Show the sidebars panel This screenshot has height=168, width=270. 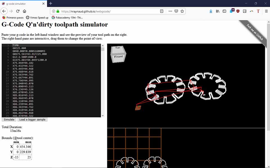[224, 11]
